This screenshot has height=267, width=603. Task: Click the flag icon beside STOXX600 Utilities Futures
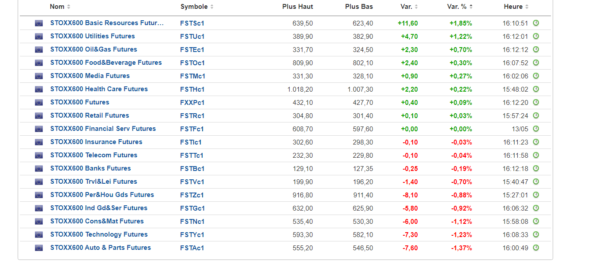click(x=39, y=37)
